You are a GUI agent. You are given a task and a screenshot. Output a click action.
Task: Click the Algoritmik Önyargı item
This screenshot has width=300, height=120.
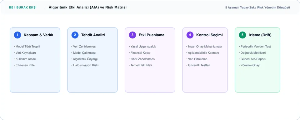(84, 59)
